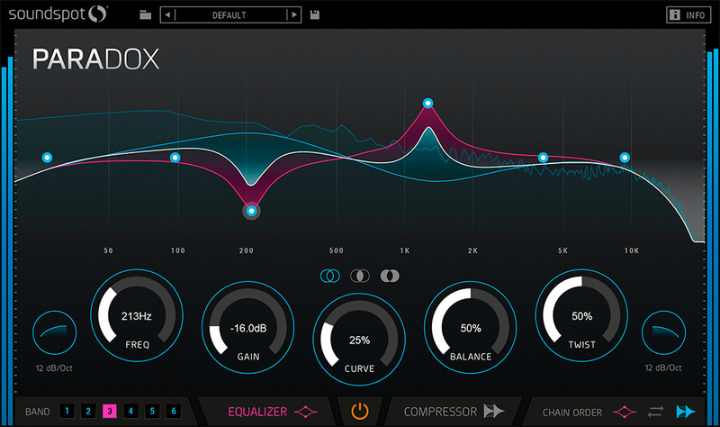
Task: Go to next preset with right arrow
Action: (293, 15)
